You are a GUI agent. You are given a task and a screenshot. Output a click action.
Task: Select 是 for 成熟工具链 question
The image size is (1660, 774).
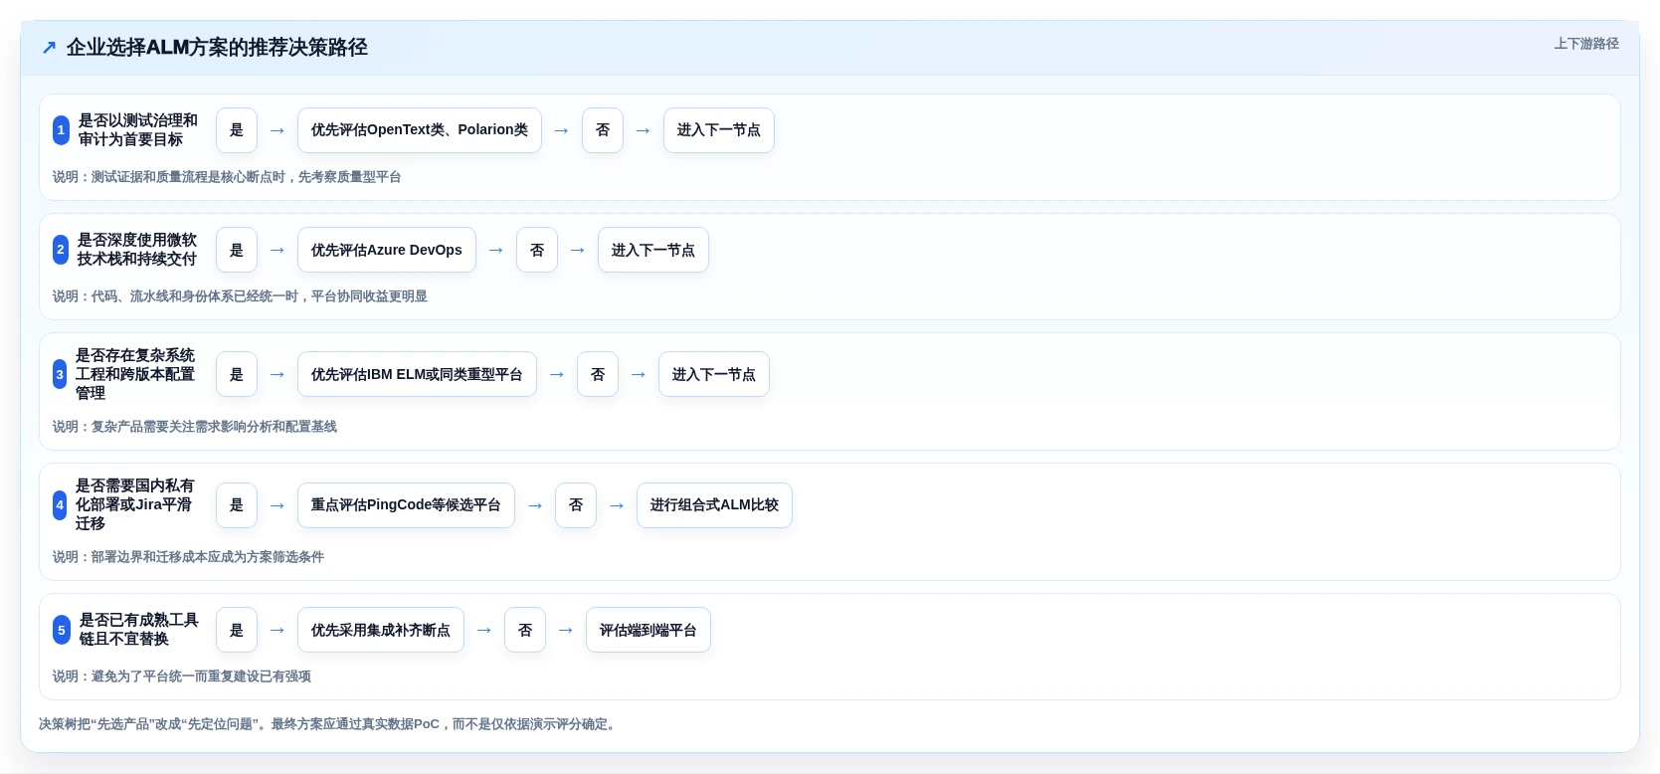coord(237,630)
